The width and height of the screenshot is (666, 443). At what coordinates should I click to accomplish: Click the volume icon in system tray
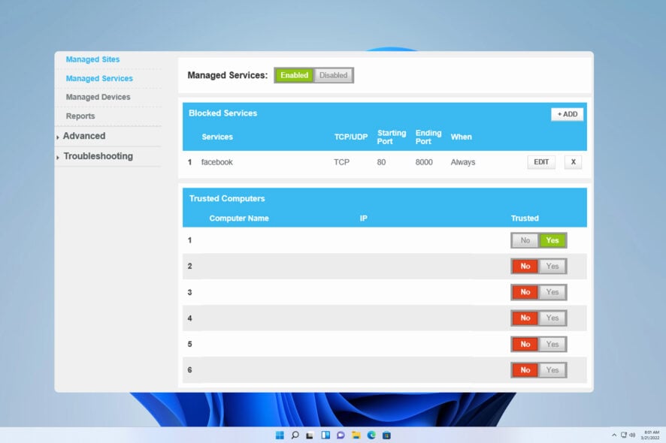pos(632,435)
